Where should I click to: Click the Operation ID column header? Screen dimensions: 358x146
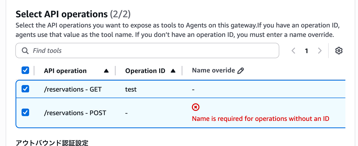pos(145,71)
